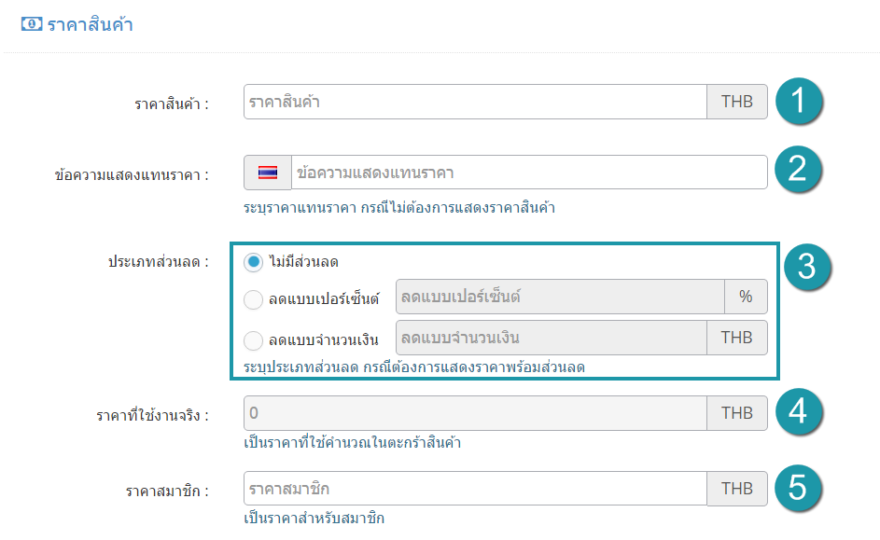Select the ไม่มีส่วนลด radio option
The width and height of the screenshot is (880, 540).
[253, 262]
